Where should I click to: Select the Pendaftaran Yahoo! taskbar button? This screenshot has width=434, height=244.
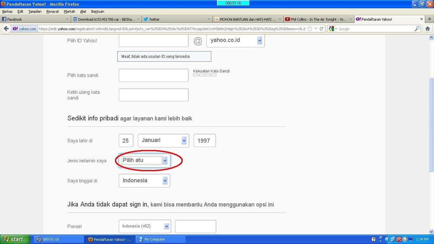point(110,239)
